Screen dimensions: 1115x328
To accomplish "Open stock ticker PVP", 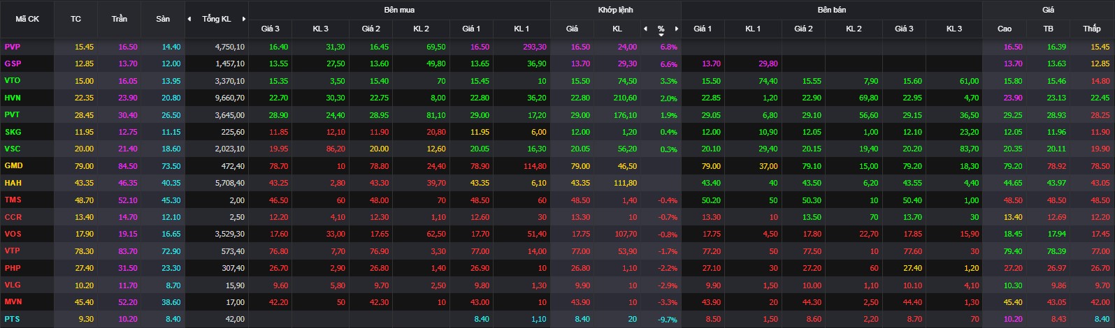I will point(13,47).
